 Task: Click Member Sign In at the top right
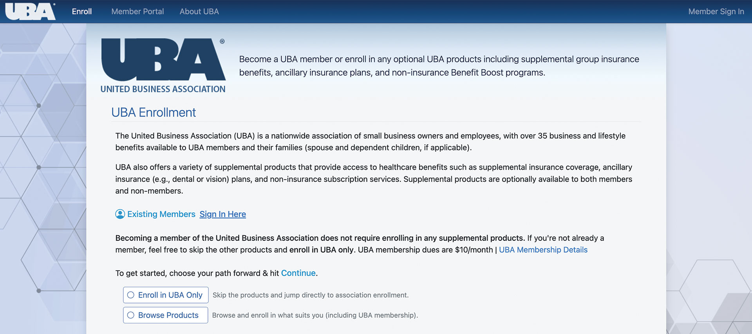[716, 11]
